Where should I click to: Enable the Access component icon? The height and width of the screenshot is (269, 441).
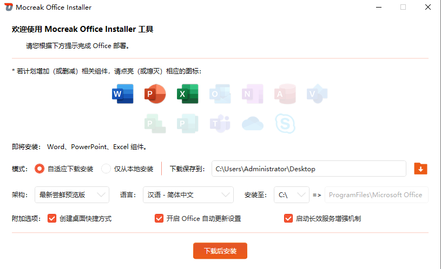pos(285,94)
